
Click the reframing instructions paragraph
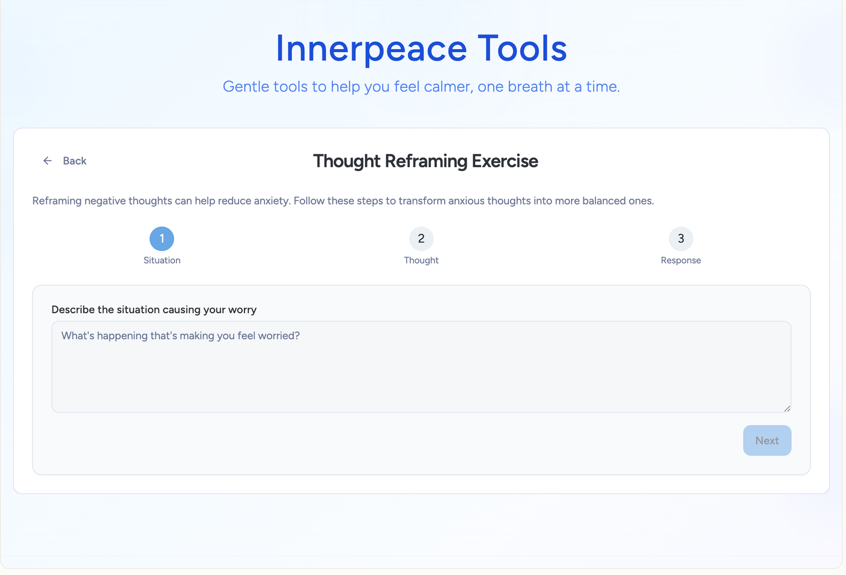(343, 201)
